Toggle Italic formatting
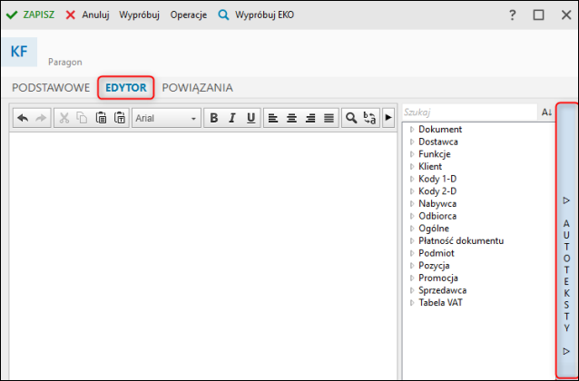 pos(232,118)
